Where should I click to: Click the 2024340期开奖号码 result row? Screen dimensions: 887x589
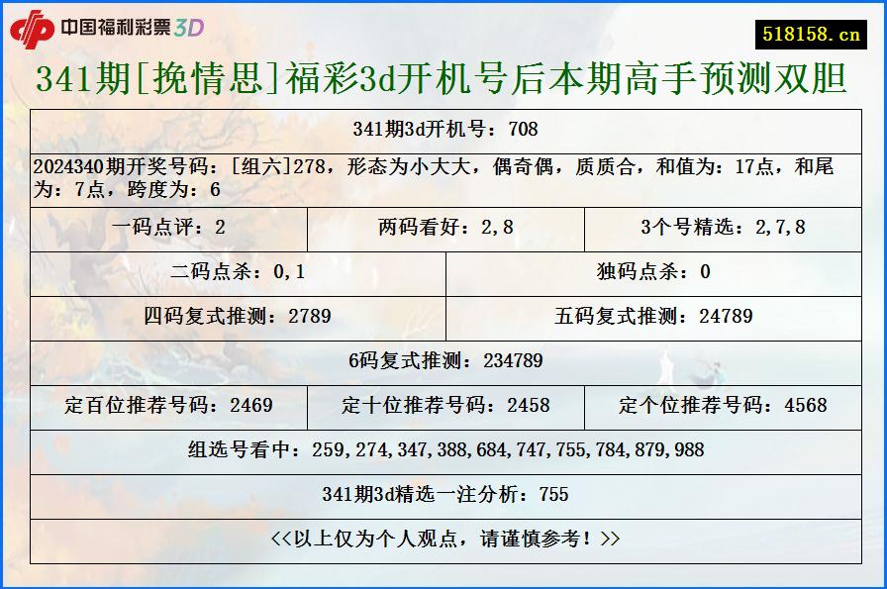pos(443,173)
